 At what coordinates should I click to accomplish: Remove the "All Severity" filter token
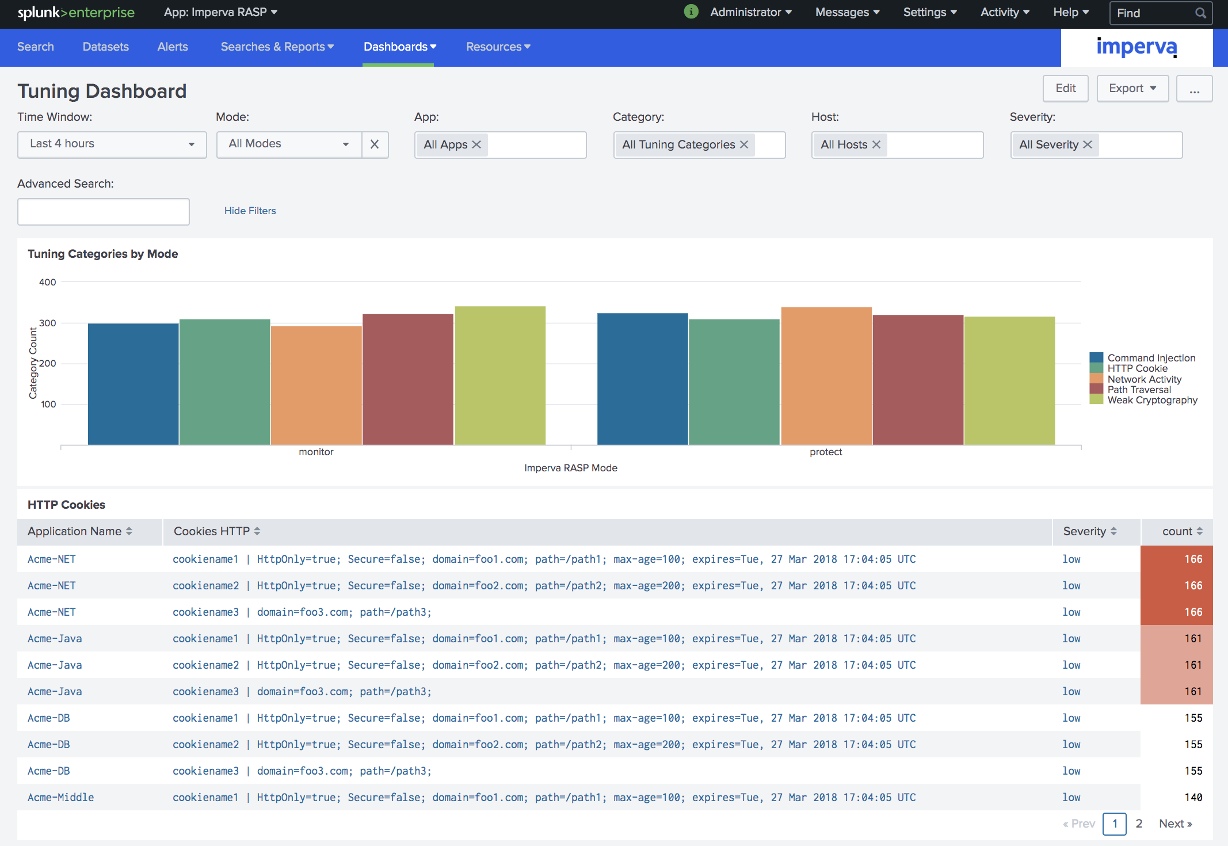[x=1088, y=144]
